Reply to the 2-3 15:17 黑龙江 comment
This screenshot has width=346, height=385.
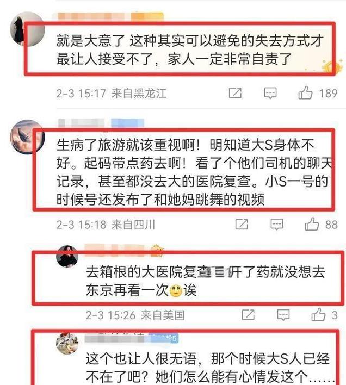point(270,94)
